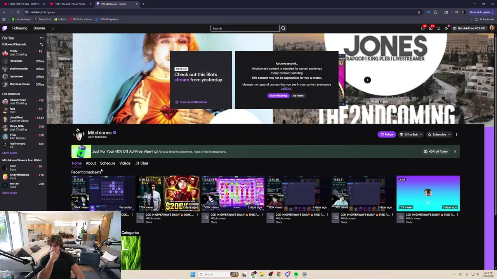Image resolution: width=497 pixels, height=279 pixels.
Task: Open options menu for Yesterday's broadcast
Action: [x=132, y=215]
